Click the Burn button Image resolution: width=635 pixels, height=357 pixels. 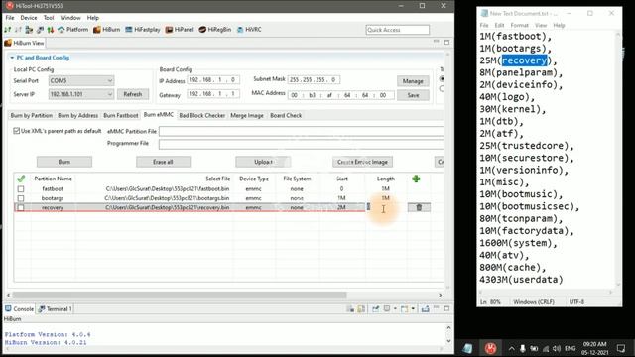[x=63, y=162]
